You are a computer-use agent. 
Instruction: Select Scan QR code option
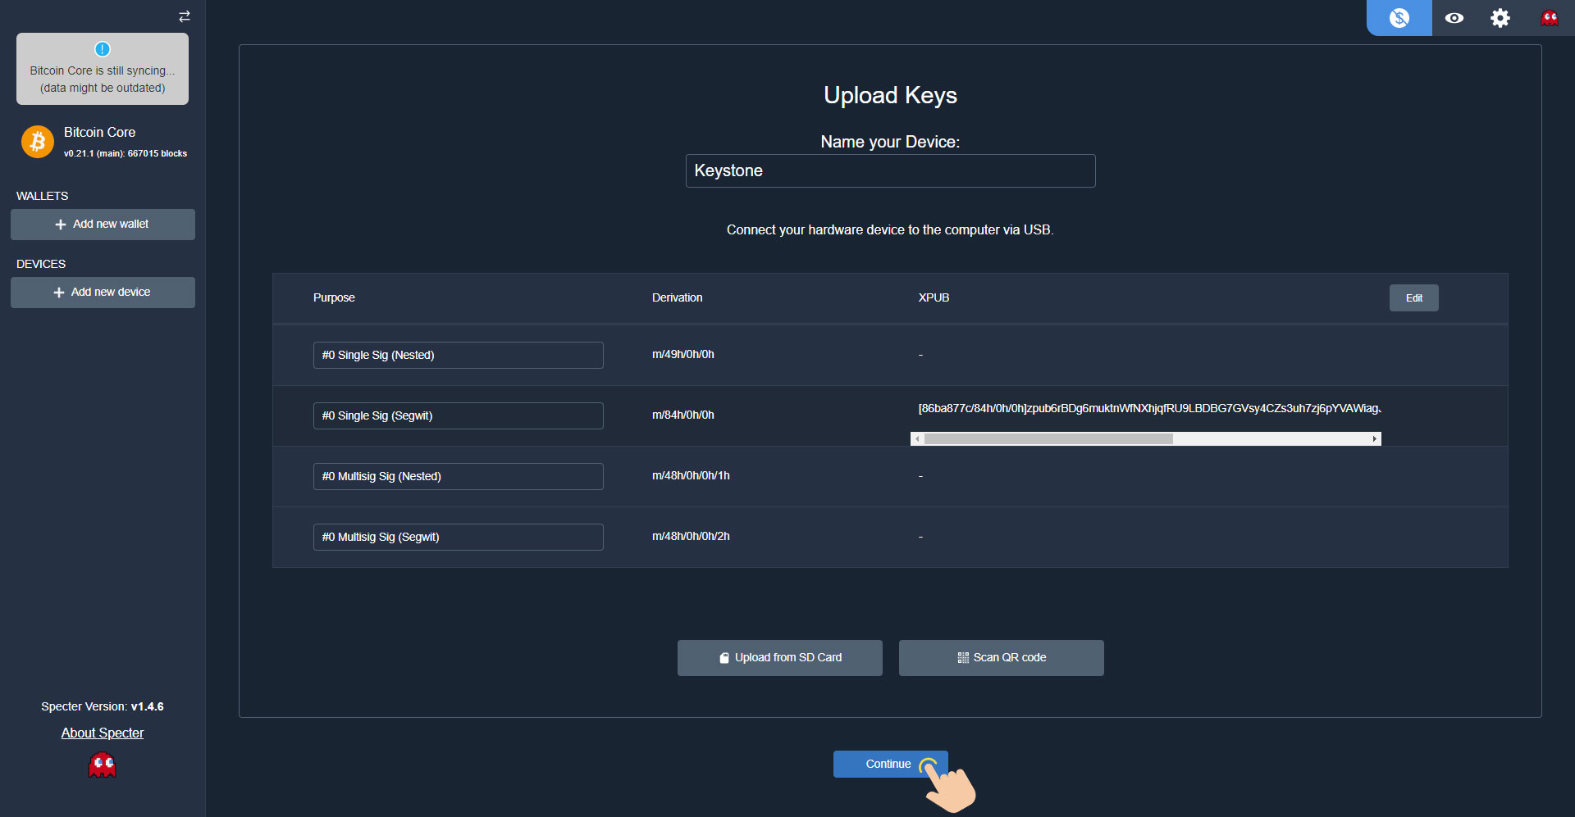coord(1001,658)
